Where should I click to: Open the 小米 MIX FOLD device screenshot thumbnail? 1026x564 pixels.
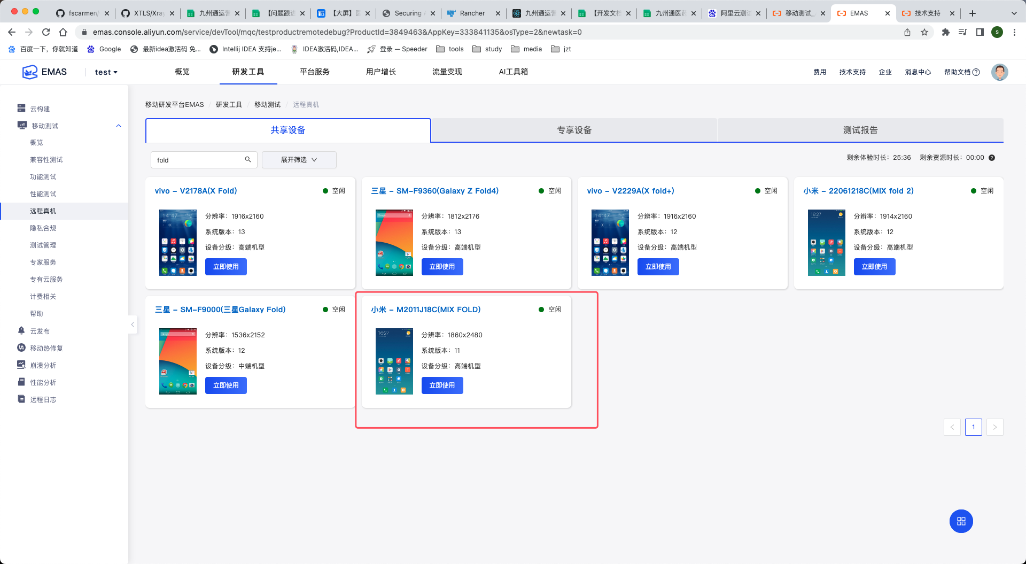click(x=394, y=361)
